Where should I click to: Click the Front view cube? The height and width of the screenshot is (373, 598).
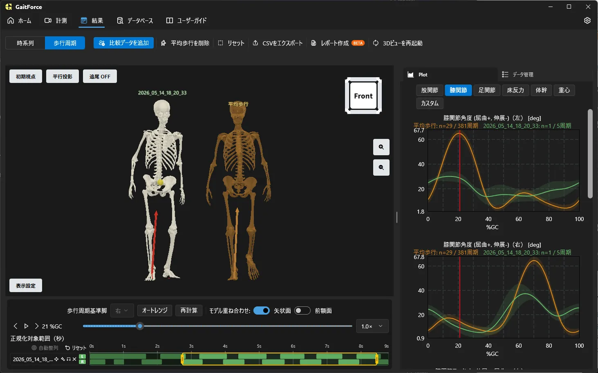pos(363,96)
